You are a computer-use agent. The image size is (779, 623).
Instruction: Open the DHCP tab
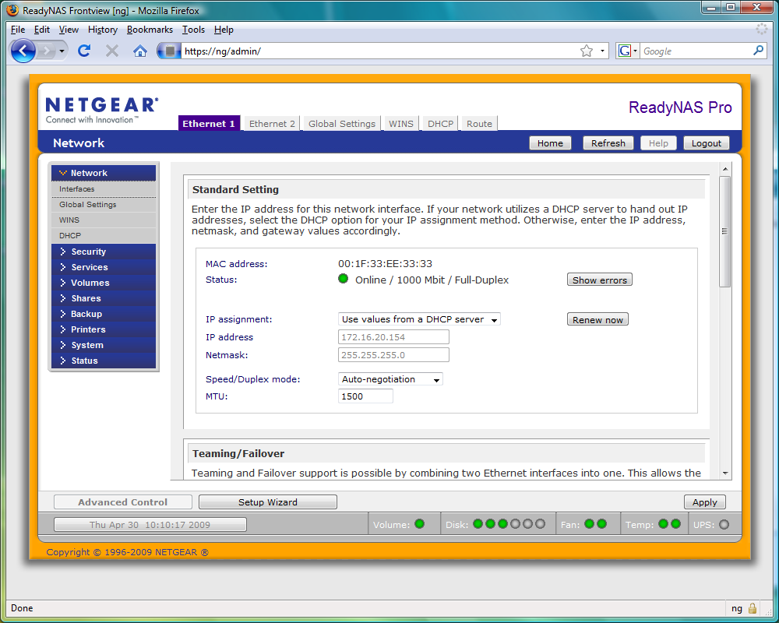(440, 124)
